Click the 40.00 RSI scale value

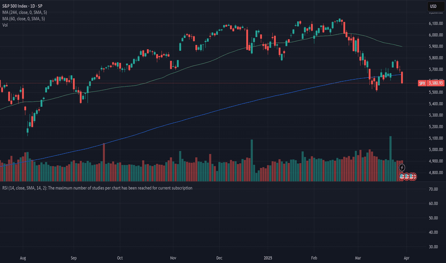pyautogui.click(x=434, y=232)
